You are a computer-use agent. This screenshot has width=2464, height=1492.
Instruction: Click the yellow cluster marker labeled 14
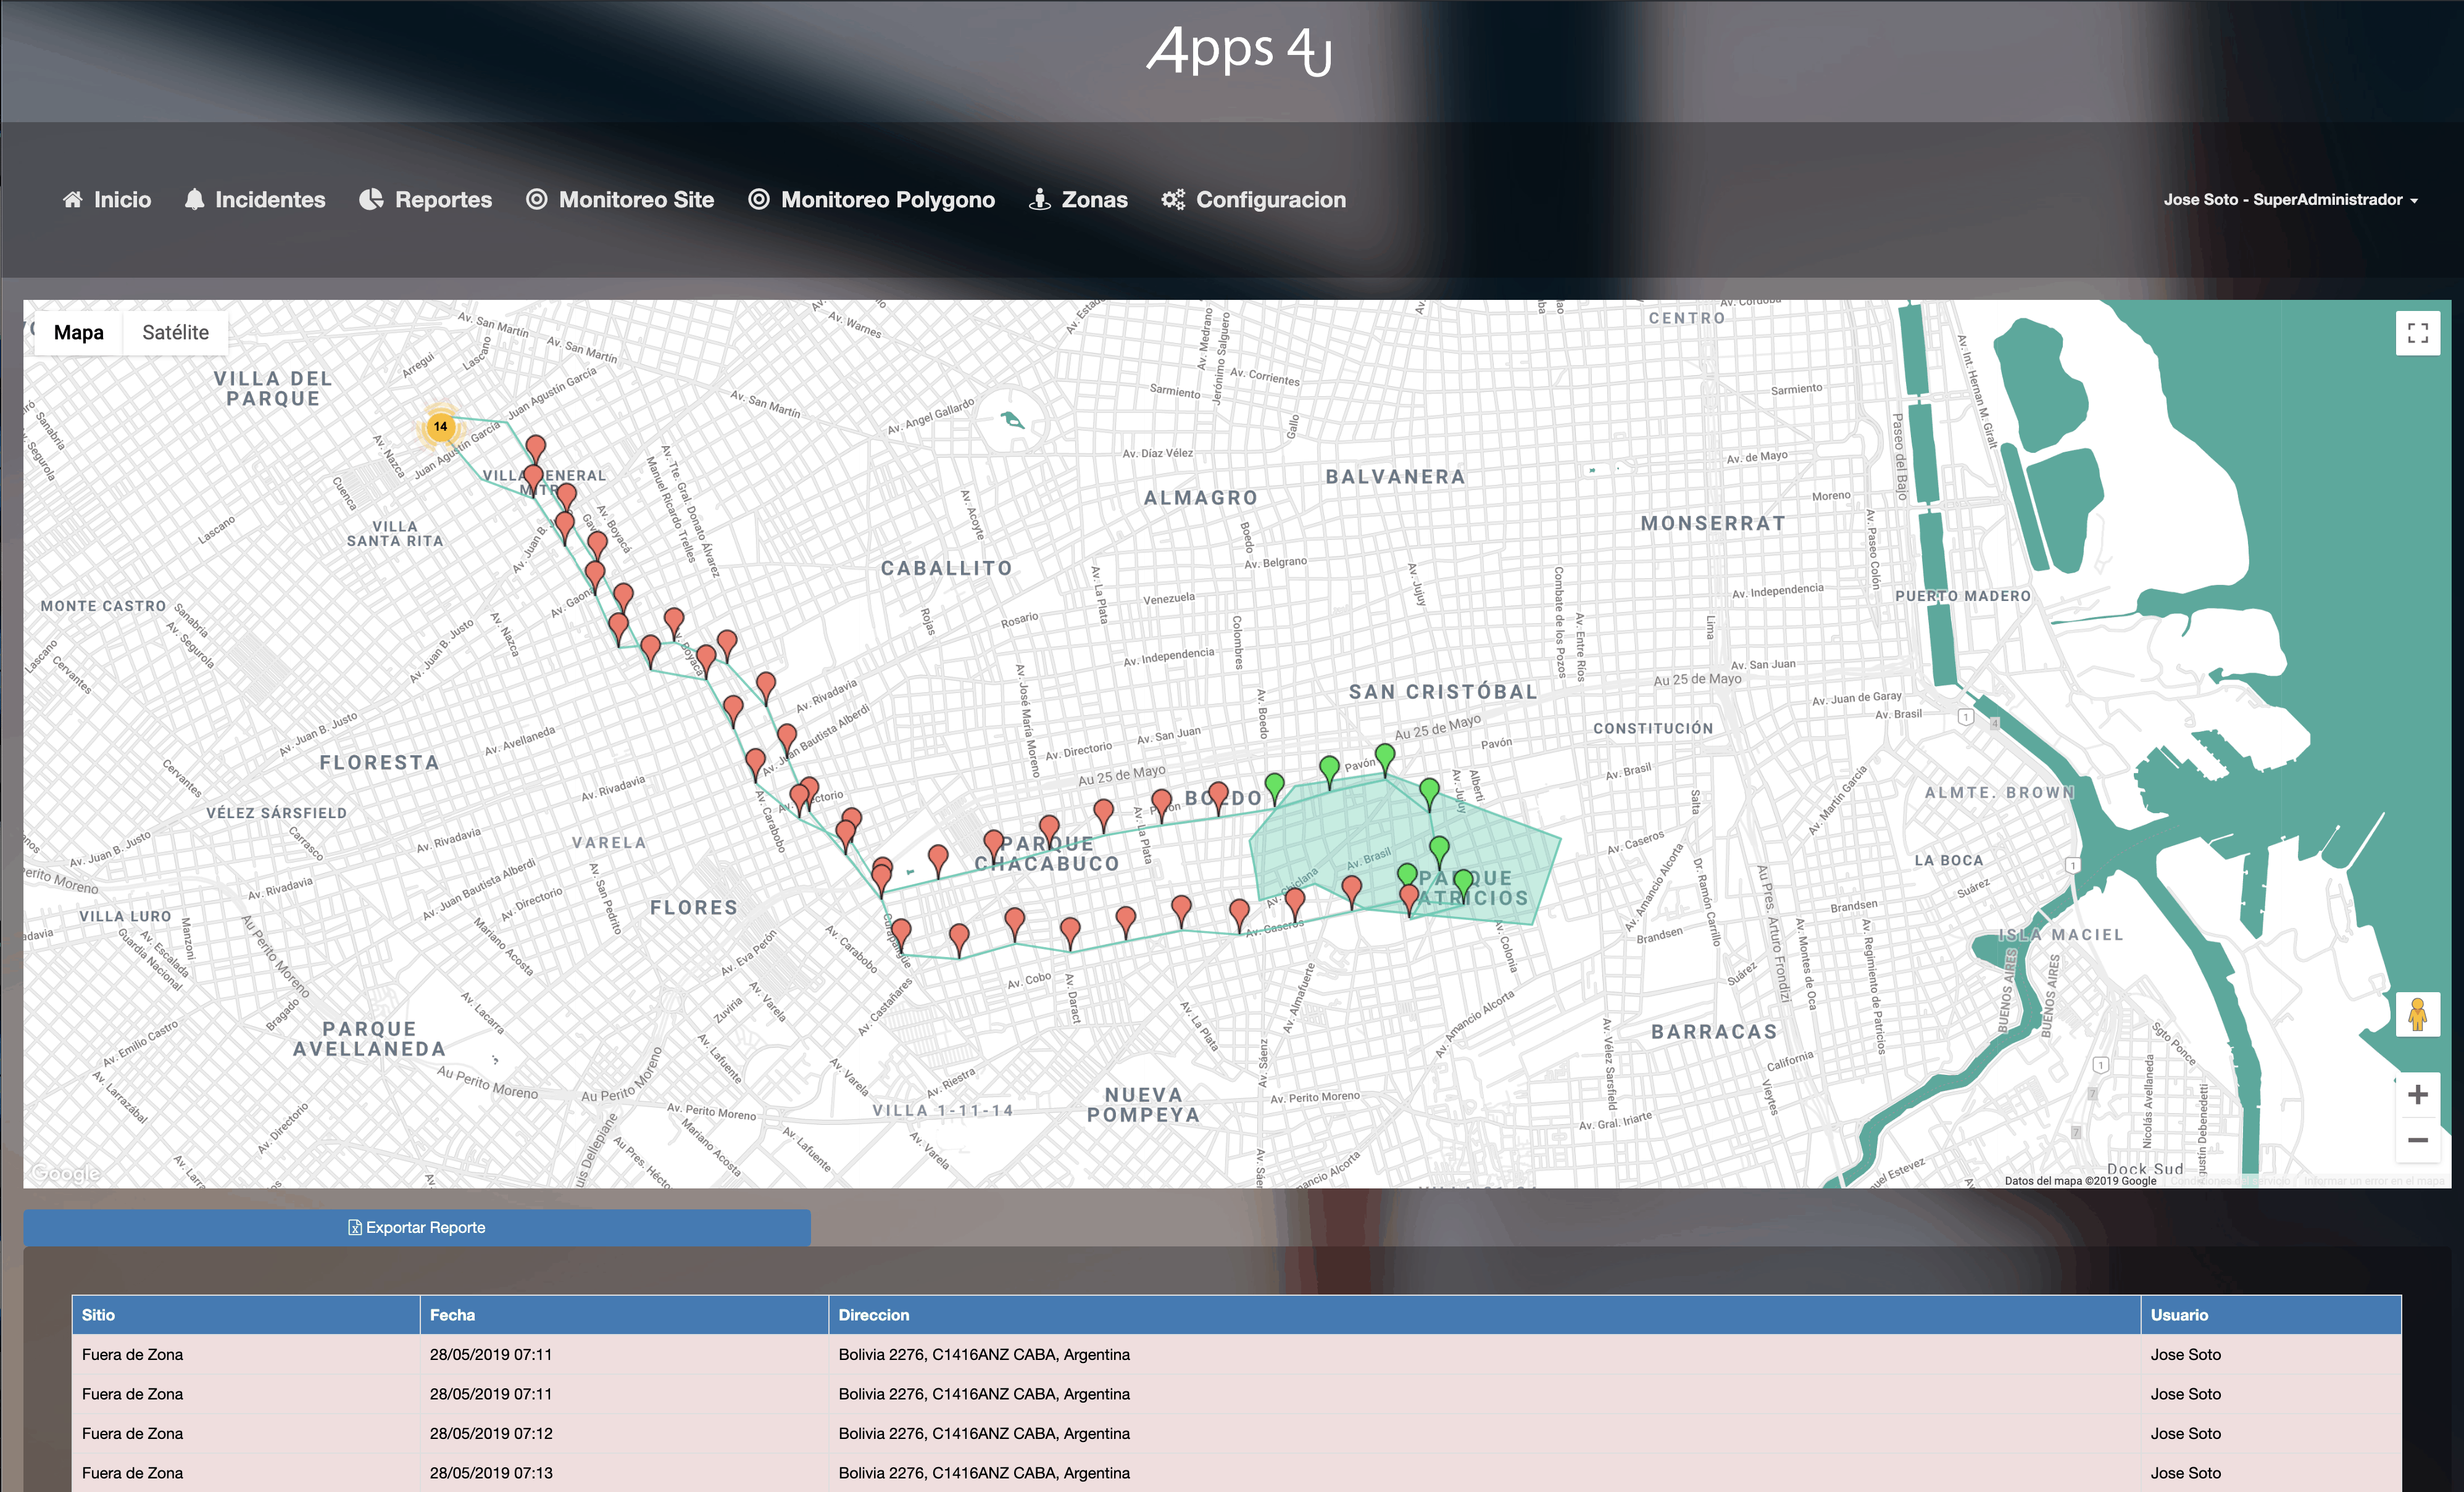440,427
